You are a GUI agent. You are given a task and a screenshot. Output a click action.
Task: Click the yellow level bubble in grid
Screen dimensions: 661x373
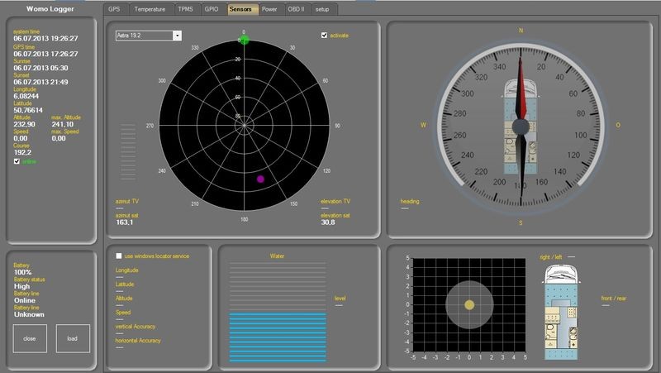click(x=469, y=305)
